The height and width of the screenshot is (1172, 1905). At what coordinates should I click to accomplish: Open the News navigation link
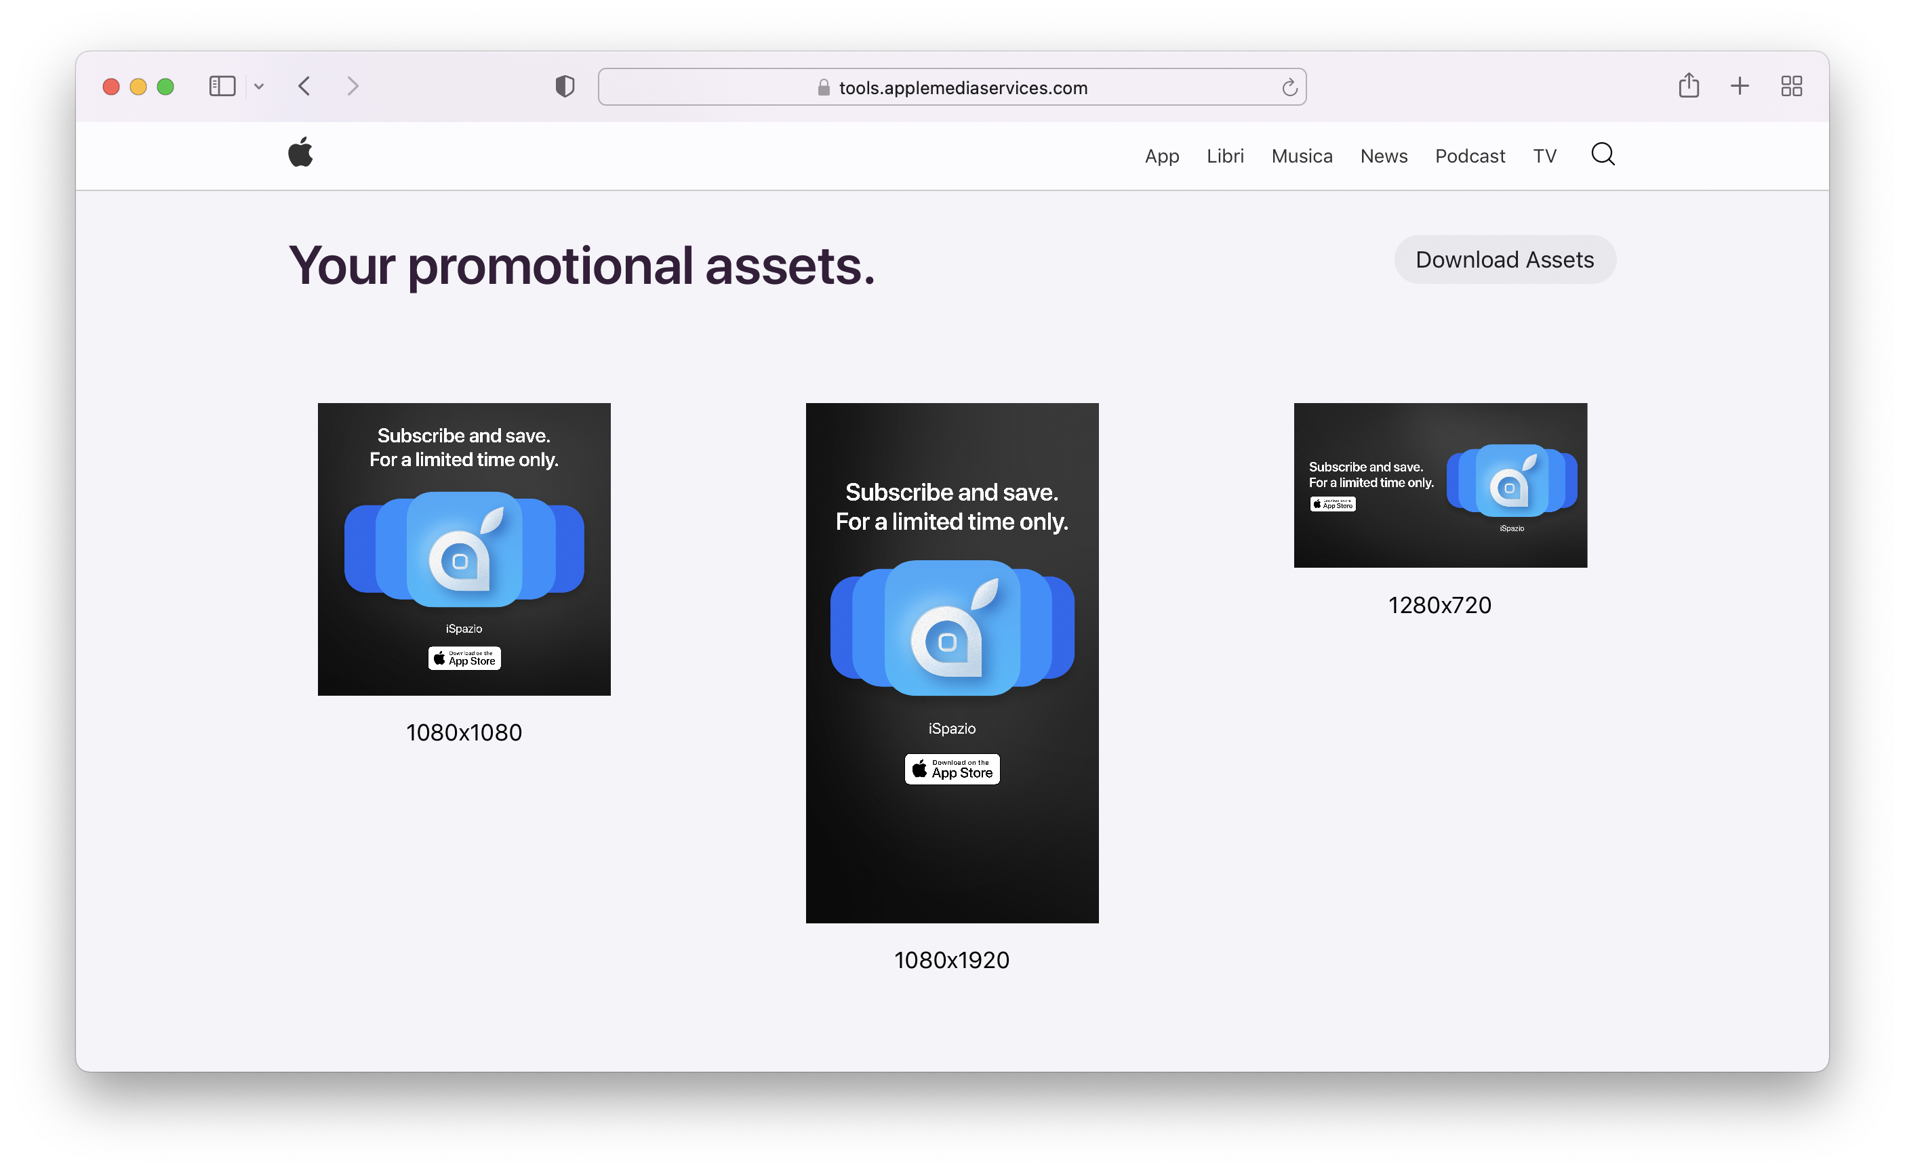[1384, 156]
